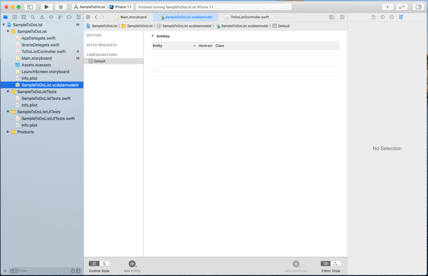Screen dimensions: 428x276
Task: Collapse the SampleToDoListTests folder
Action: click(x=8, y=92)
